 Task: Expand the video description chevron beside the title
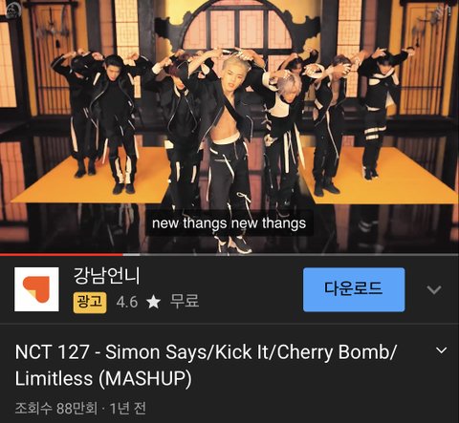(442, 350)
